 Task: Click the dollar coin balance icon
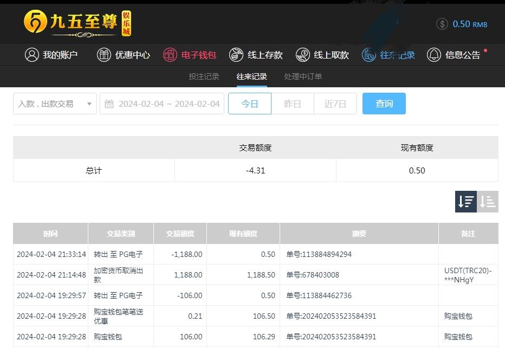click(443, 24)
